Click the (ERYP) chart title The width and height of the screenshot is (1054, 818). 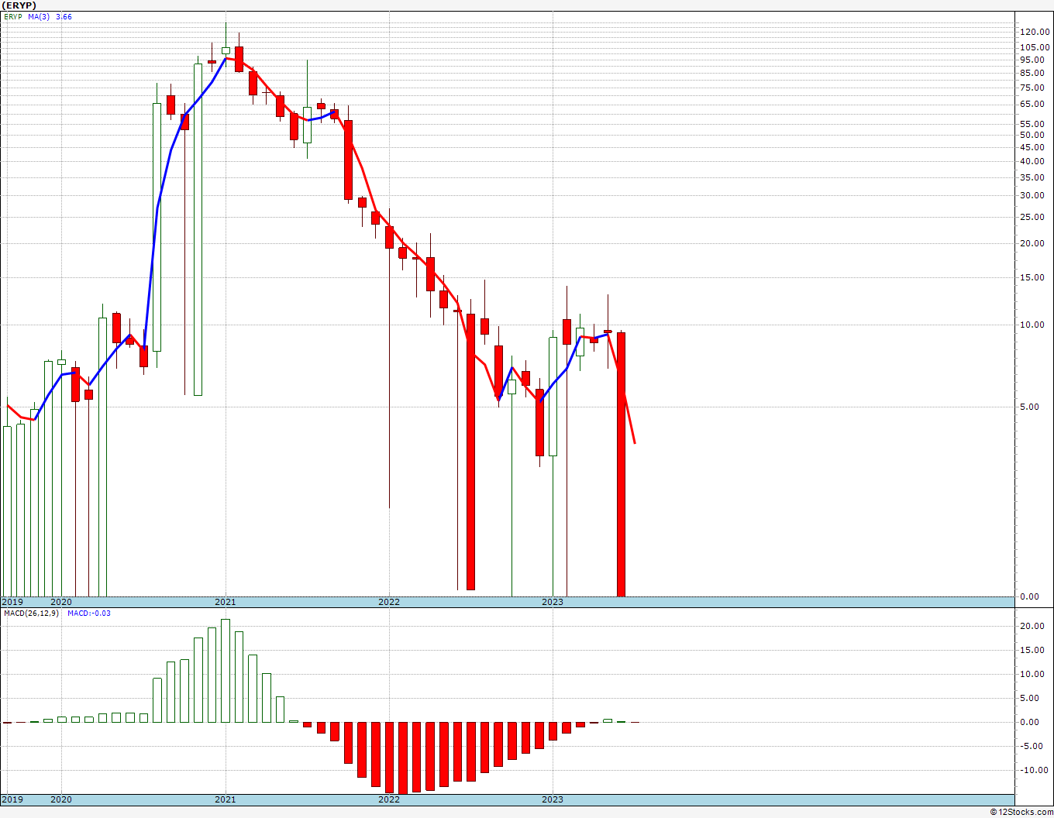click(x=19, y=5)
